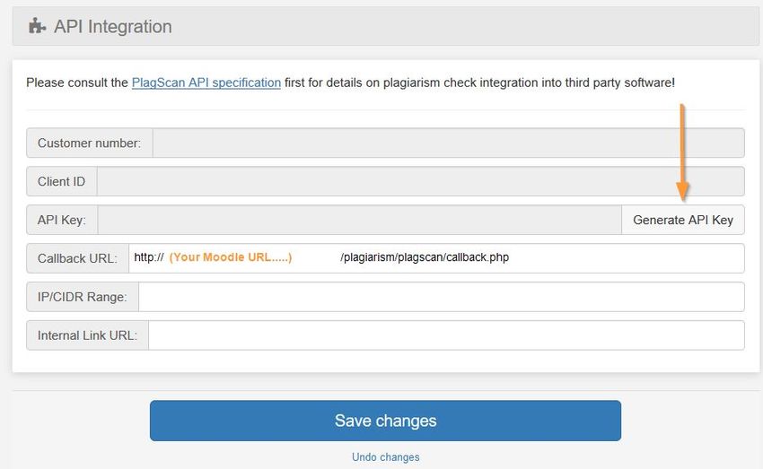Select the Internal Link URL label
The height and width of the screenshot is (469, 763).
tap(87, 334)
